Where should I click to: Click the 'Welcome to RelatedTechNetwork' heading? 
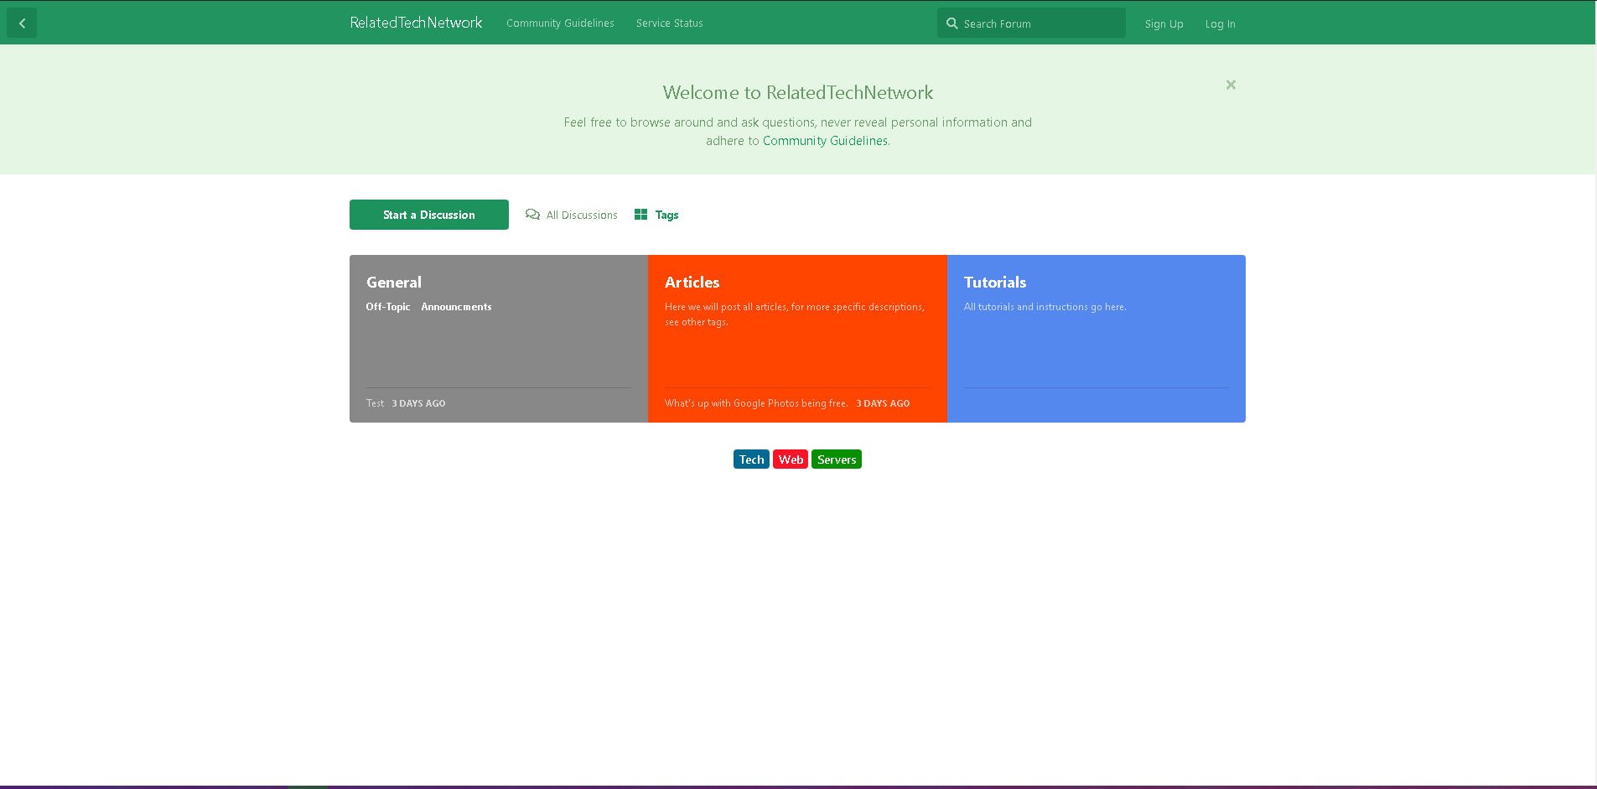[x=798, y=92]
